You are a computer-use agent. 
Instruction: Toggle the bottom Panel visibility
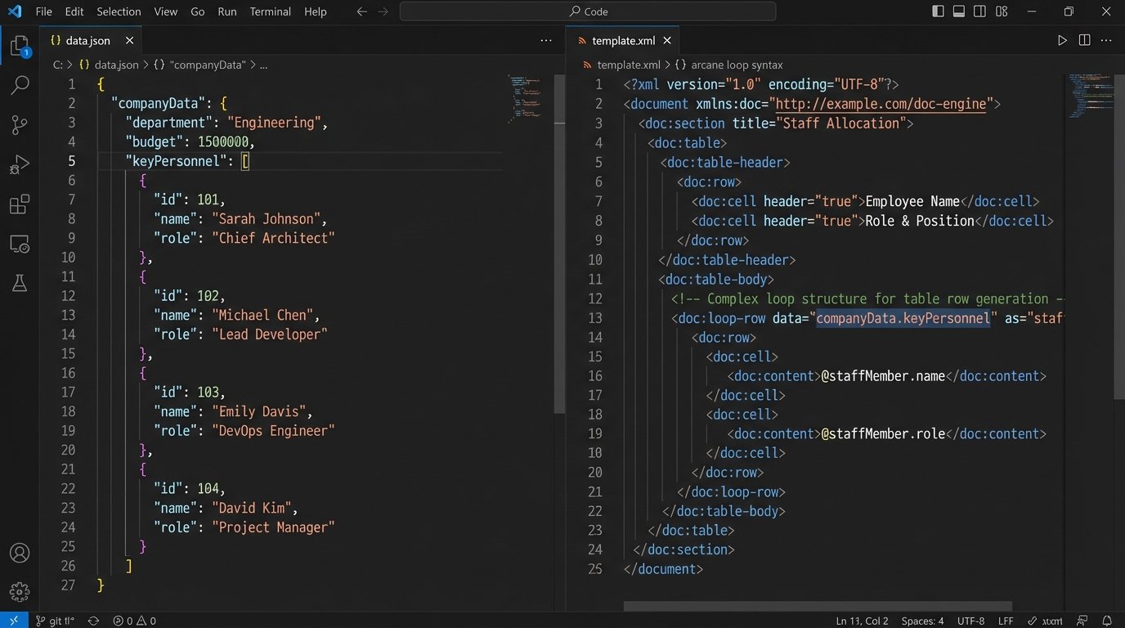click(x=958, y=11)
